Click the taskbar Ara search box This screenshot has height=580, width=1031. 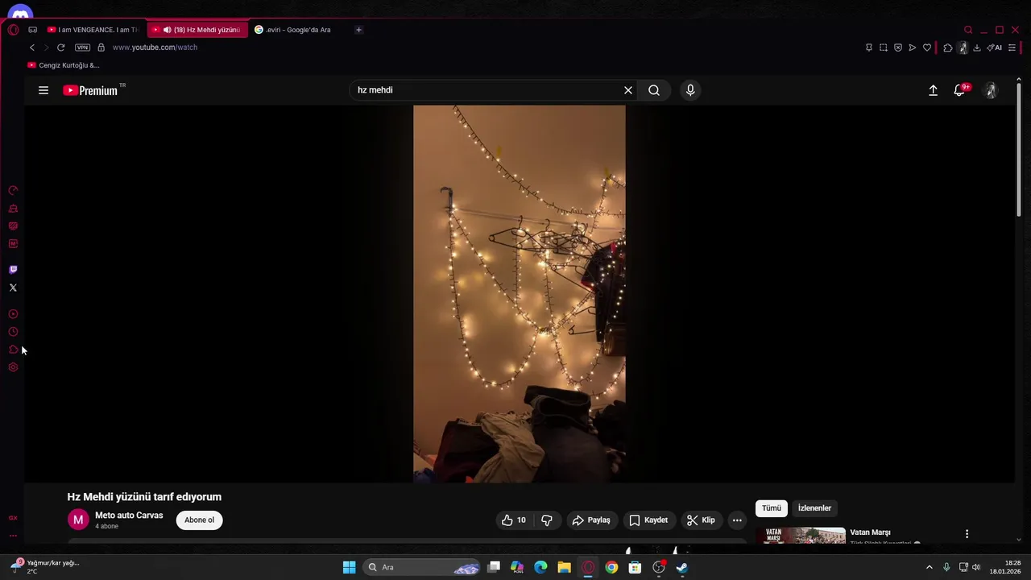[x=423, y=567]
